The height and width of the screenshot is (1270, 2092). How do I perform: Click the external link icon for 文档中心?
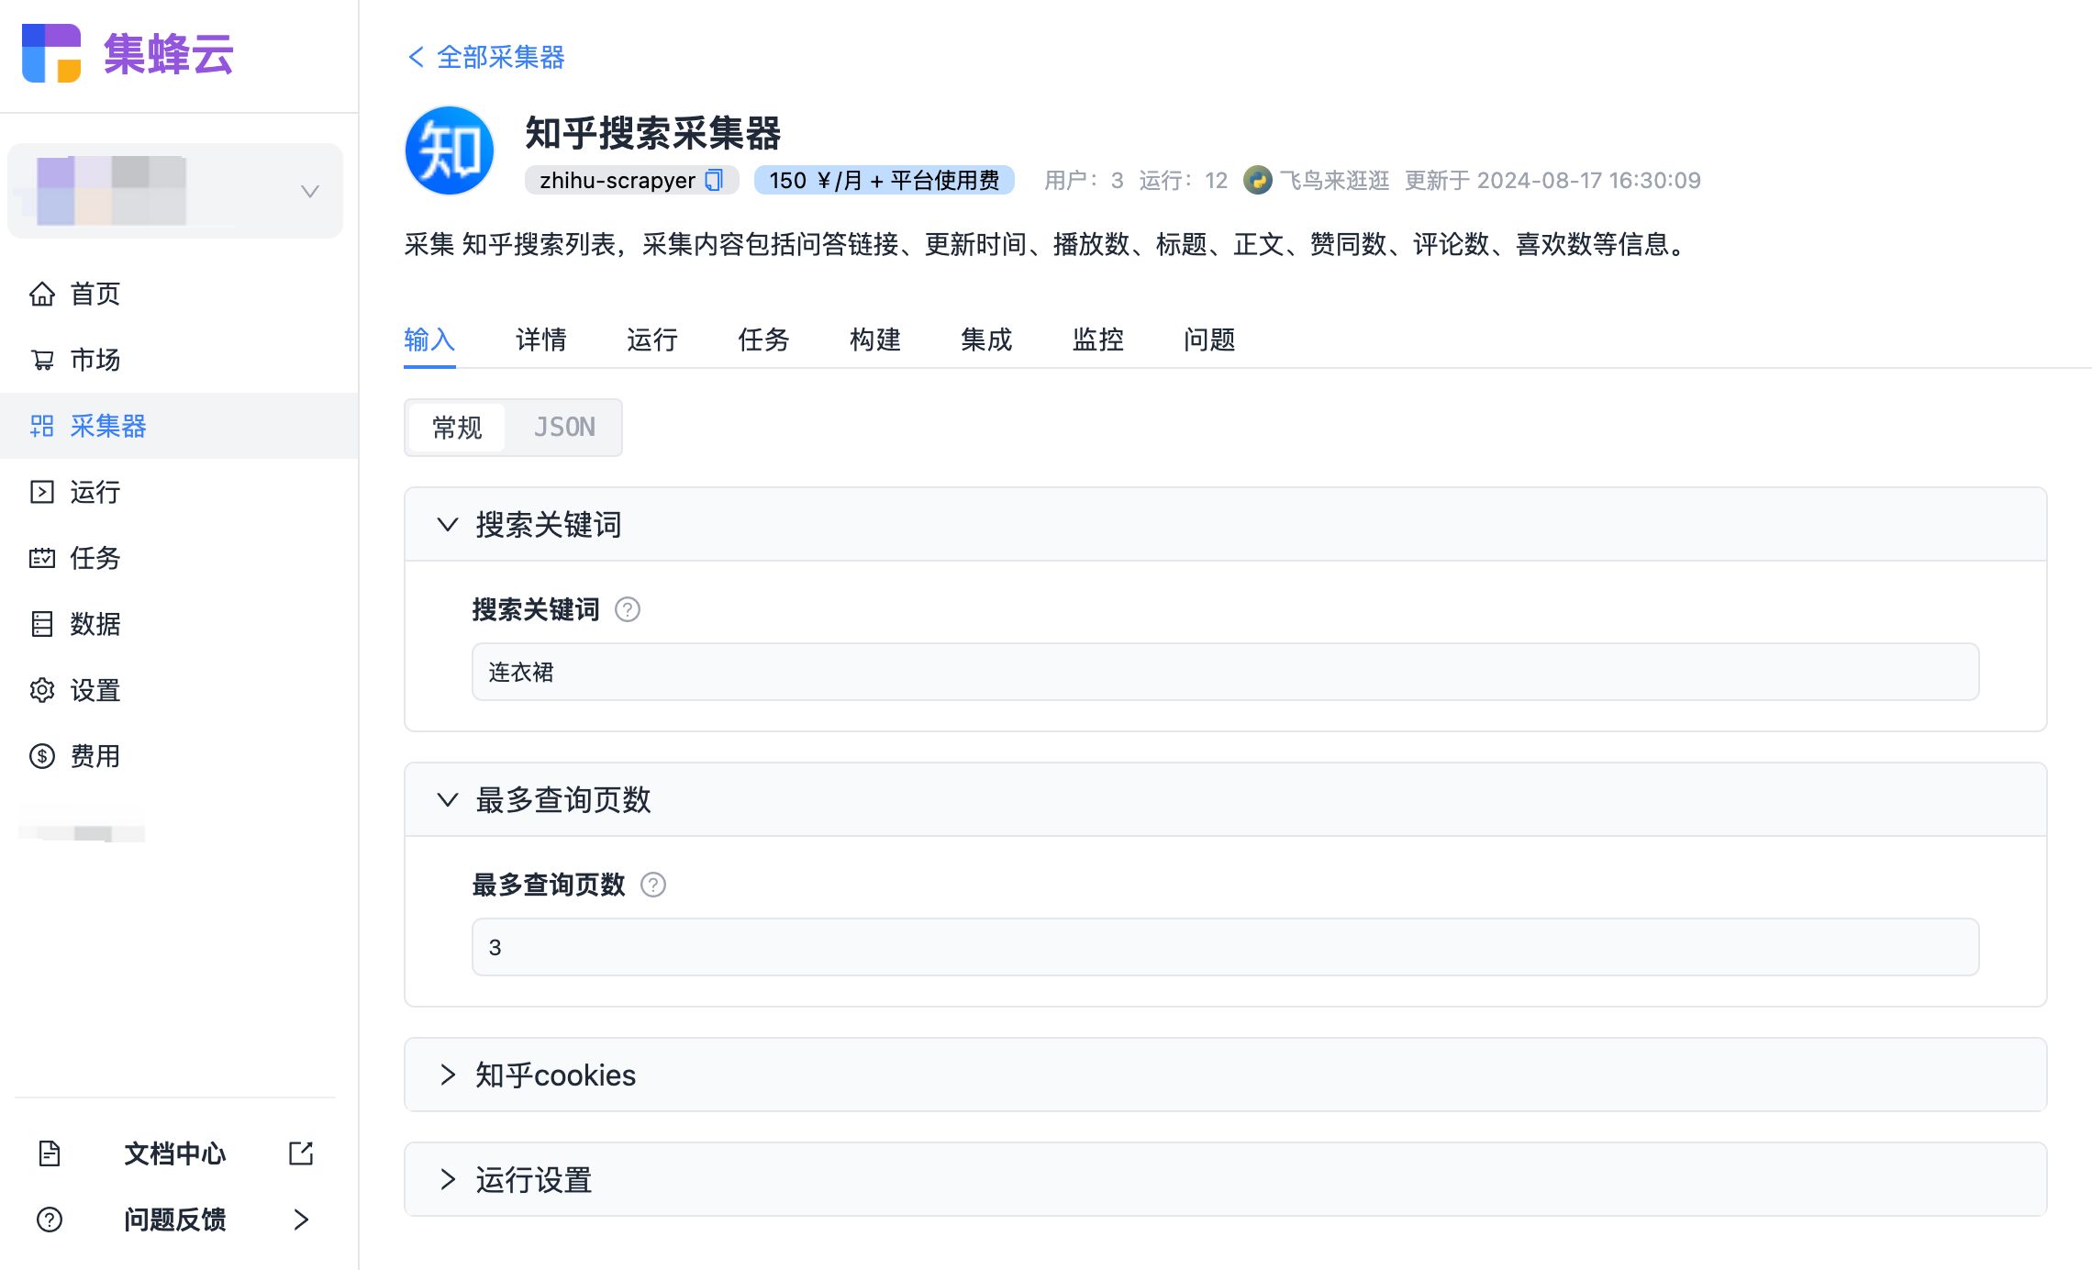(301, 1153)
